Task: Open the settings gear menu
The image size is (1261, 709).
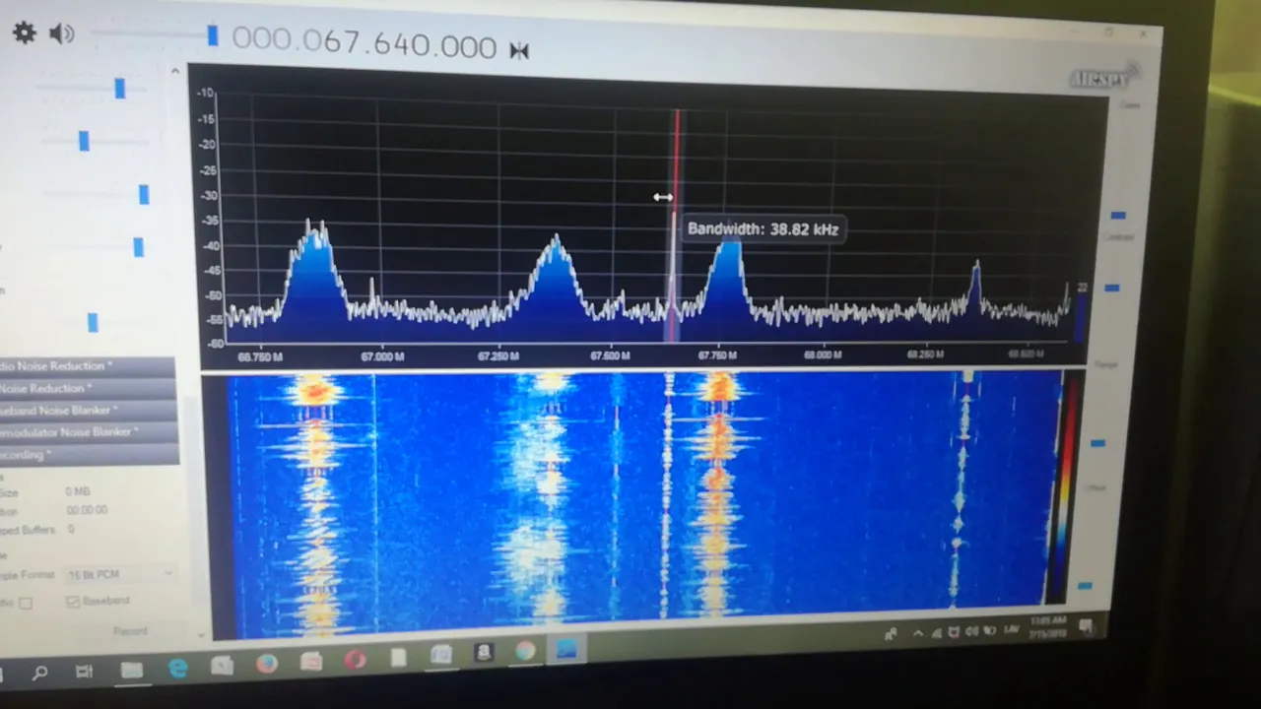Action: pos(24,32)
